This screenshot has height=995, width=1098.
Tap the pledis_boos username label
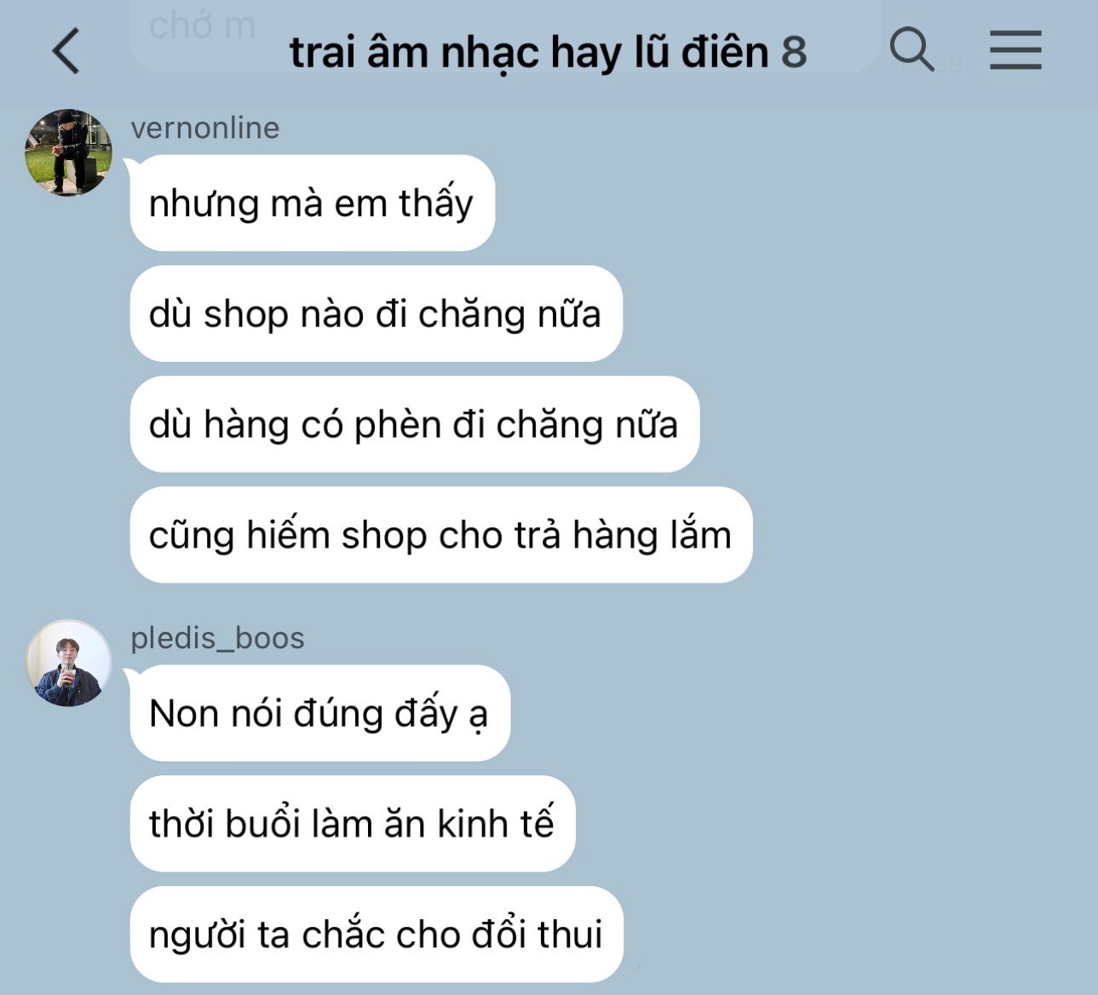[x=217, y=638]
